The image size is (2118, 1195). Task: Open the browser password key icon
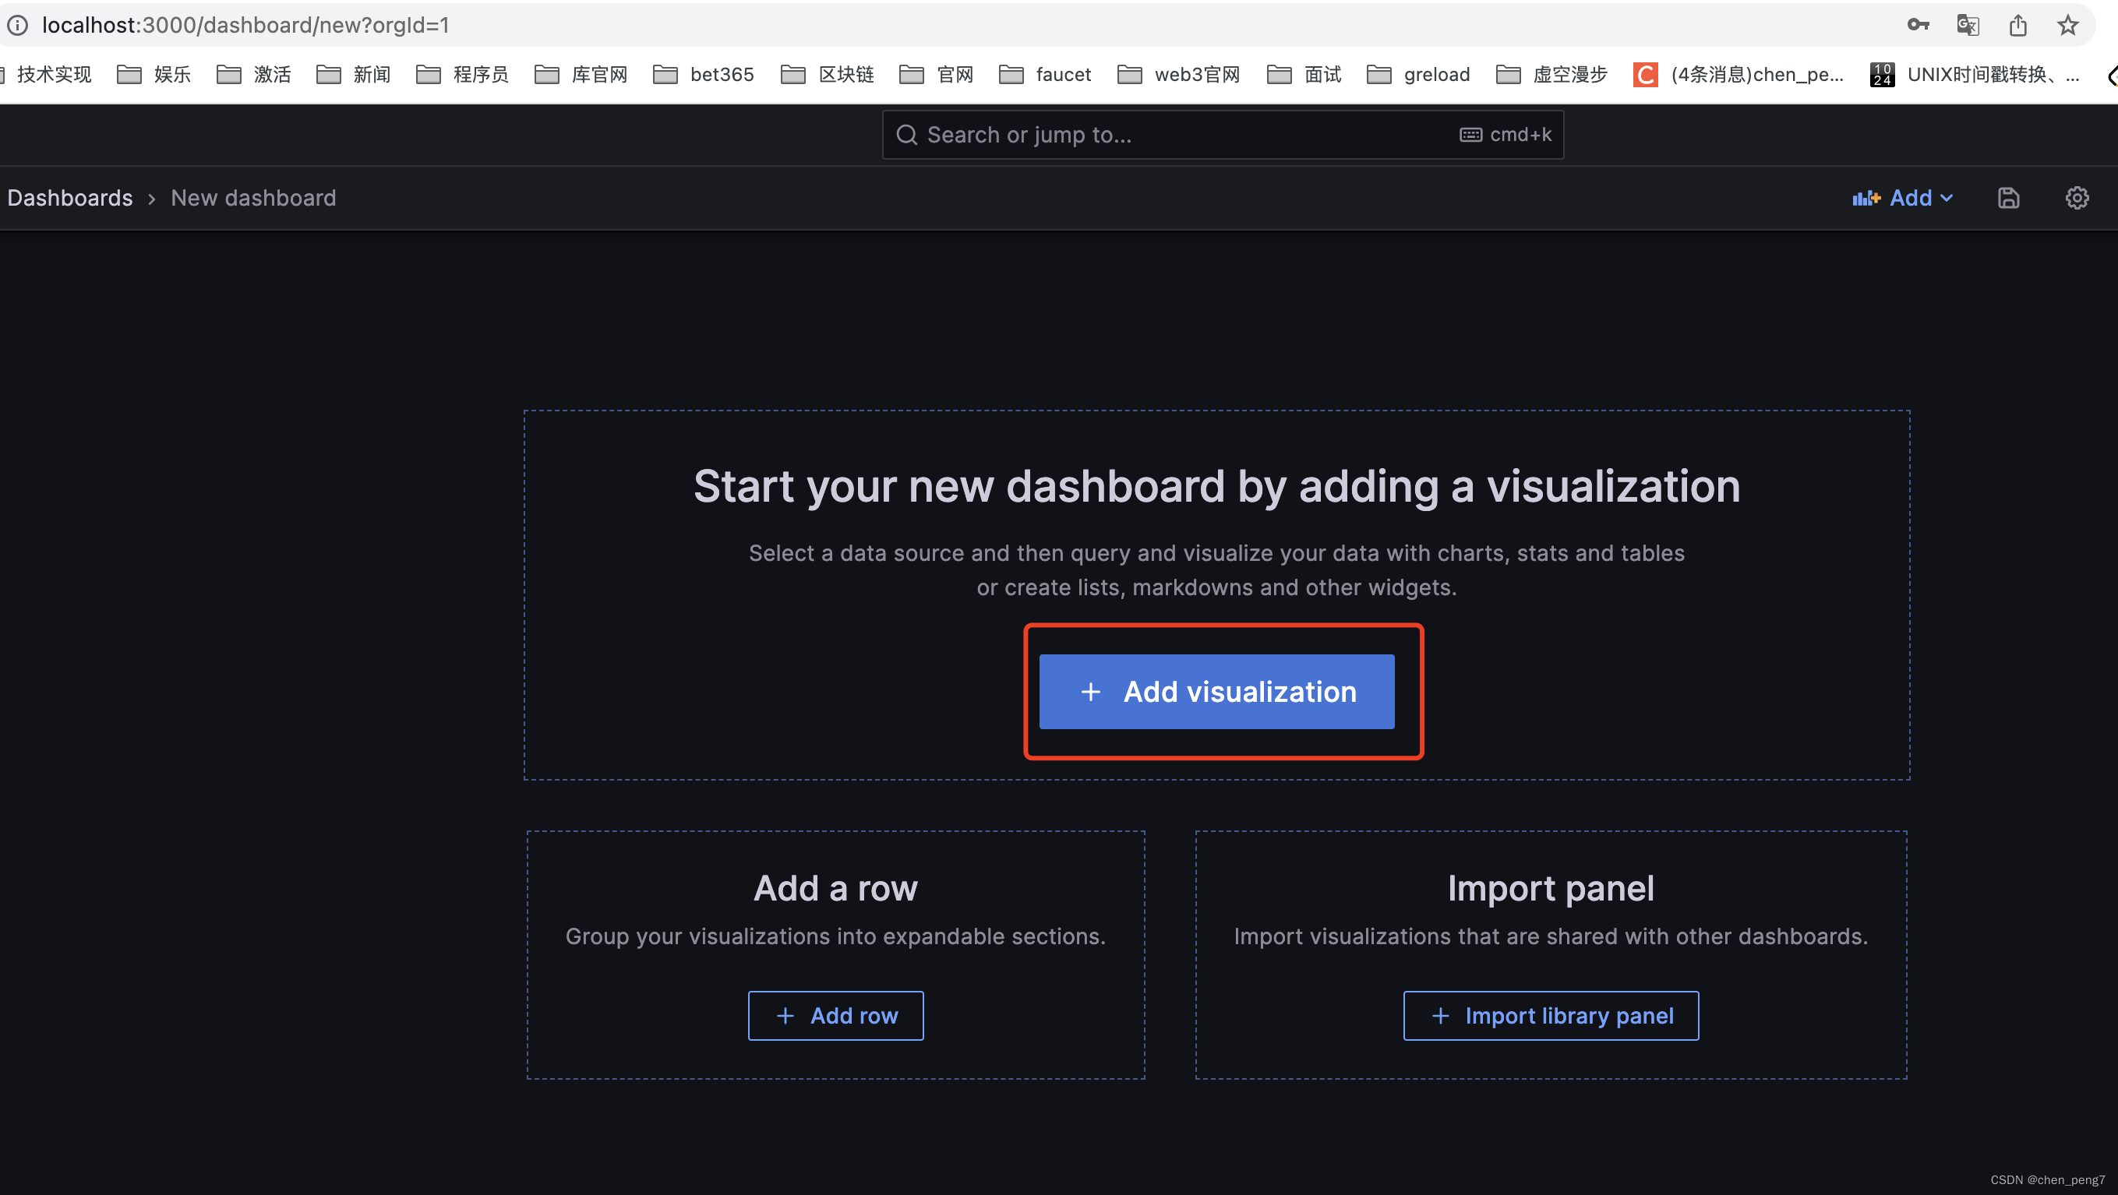1918,25
